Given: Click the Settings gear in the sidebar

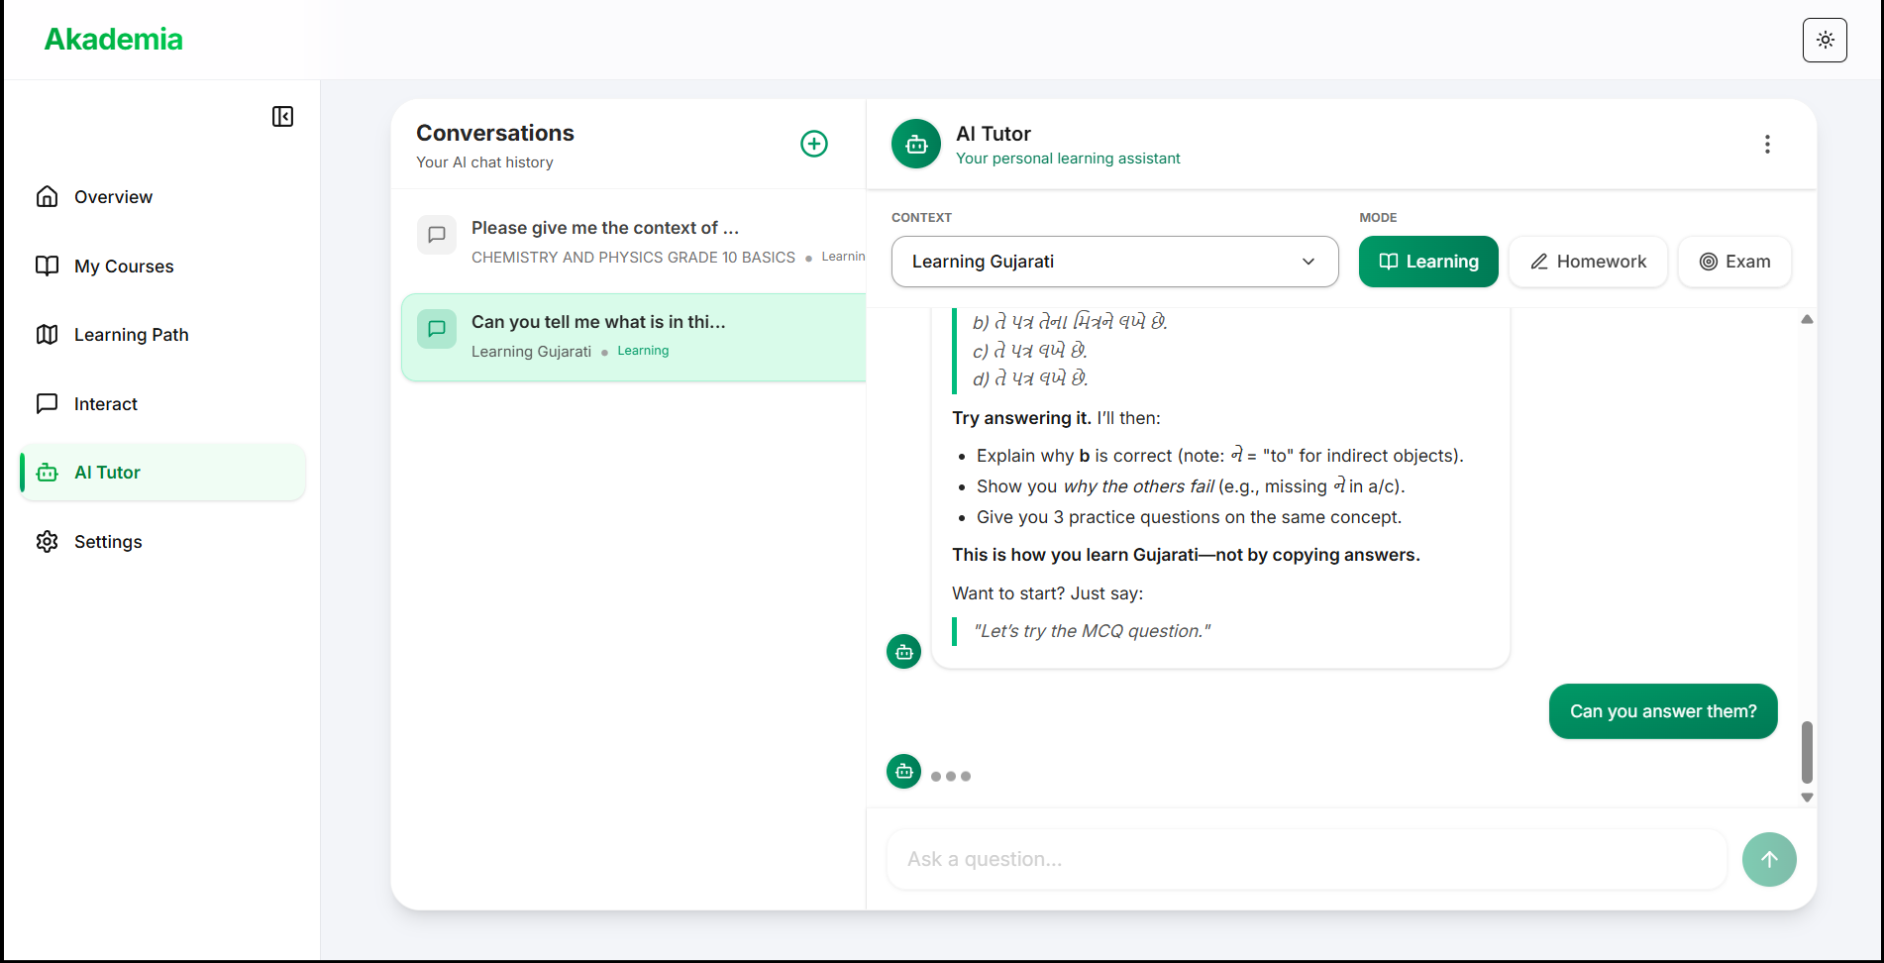Looking at the screenshot, I should 48,542.
